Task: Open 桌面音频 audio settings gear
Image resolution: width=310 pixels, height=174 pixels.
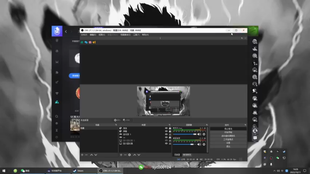Action: point(204,144)
